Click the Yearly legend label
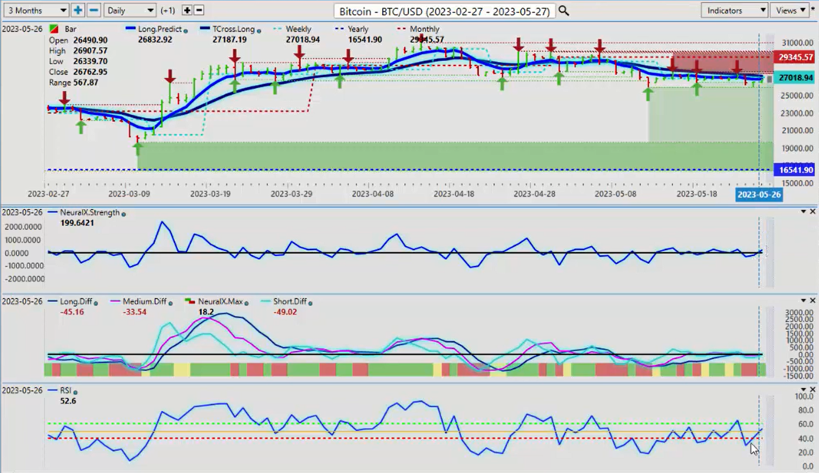Screen dimensions: 819x473 358,29
